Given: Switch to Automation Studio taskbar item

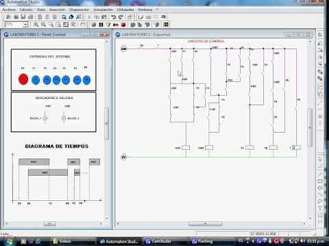Looking at the screenshot, I should tap(119, 241).
